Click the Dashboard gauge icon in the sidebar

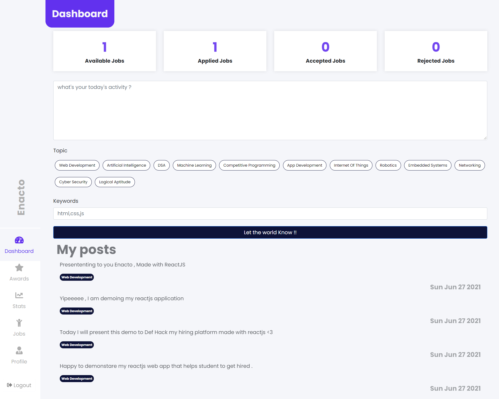pos(19,240)
